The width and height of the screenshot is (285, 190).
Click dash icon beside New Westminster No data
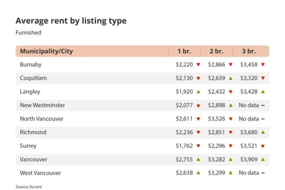(x=263, y=105)
